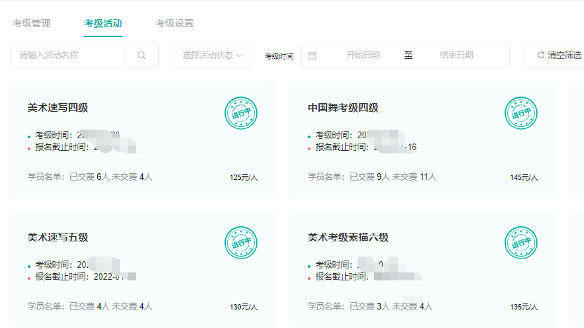584x328 pixels.
Task: Click the 结束日期 date field
Action: tap(456, 56)
